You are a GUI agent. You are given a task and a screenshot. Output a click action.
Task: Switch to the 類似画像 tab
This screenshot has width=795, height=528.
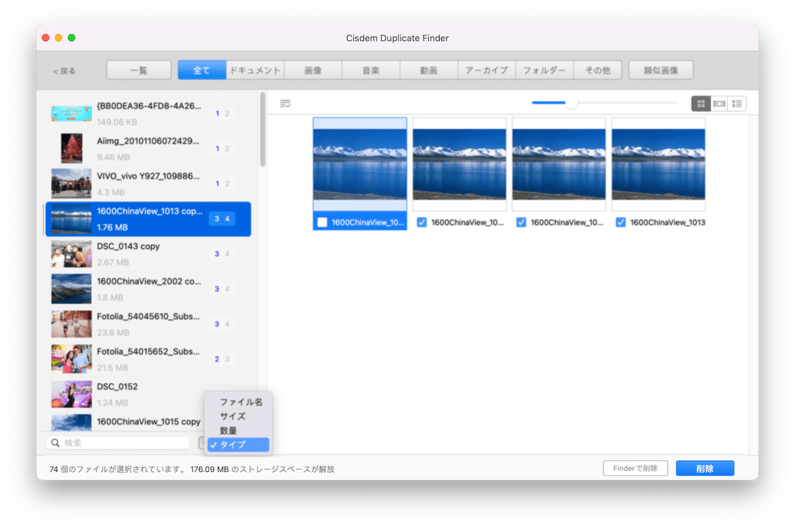coord(660,70)
